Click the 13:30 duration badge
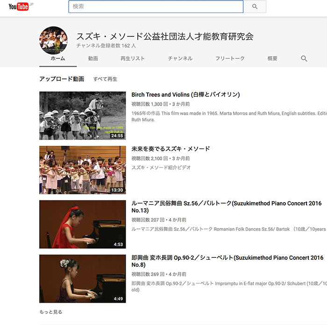The width and height of the screenshot is (327, 327). coord(117,190)
